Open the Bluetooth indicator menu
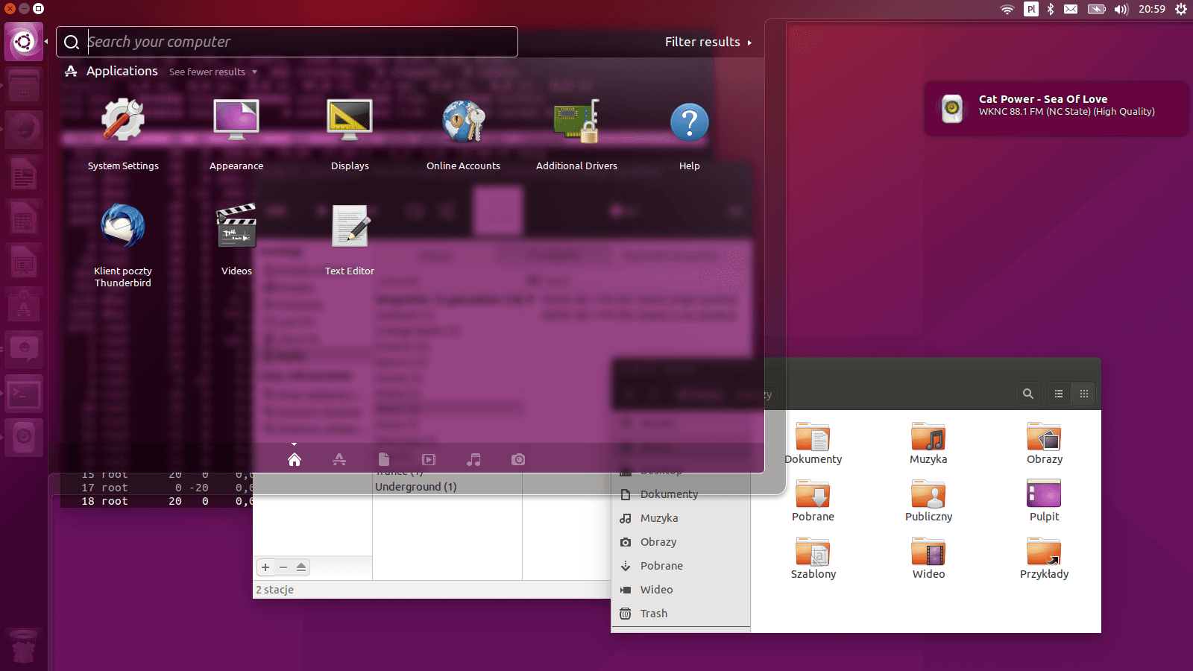 point(1051,9)
